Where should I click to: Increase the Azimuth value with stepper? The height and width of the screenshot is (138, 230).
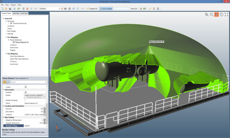coord(45,108)
